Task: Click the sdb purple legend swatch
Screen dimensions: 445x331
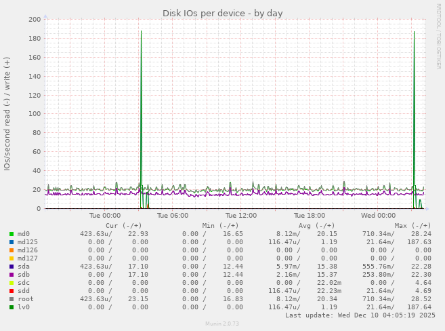Action: [12, 275]
